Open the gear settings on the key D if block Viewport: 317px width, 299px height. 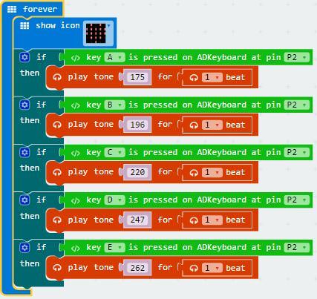pos(24,200)
